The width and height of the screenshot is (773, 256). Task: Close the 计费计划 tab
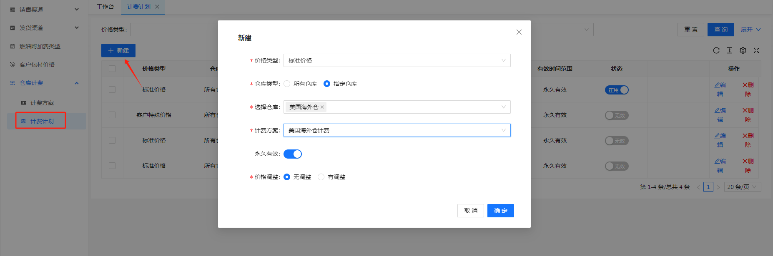point(157,7)
